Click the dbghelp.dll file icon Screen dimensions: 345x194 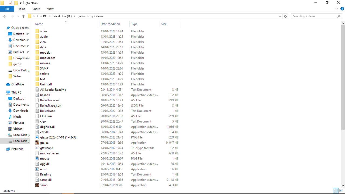[x=37, y=127]
